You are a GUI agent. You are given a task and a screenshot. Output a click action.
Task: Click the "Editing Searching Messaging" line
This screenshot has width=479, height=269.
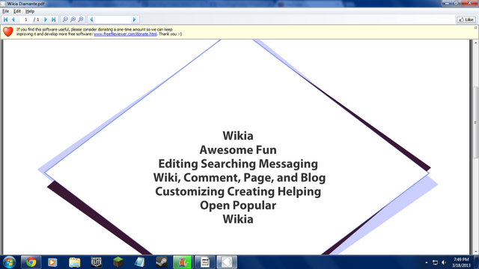(238, 164)
